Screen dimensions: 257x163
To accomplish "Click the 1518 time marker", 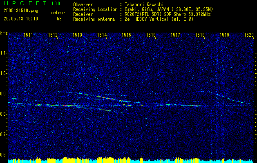I will (200, 35).
